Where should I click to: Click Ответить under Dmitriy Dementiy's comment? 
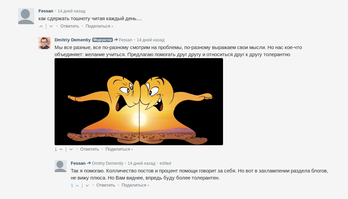pyautogui.click(x=89, y=149)
